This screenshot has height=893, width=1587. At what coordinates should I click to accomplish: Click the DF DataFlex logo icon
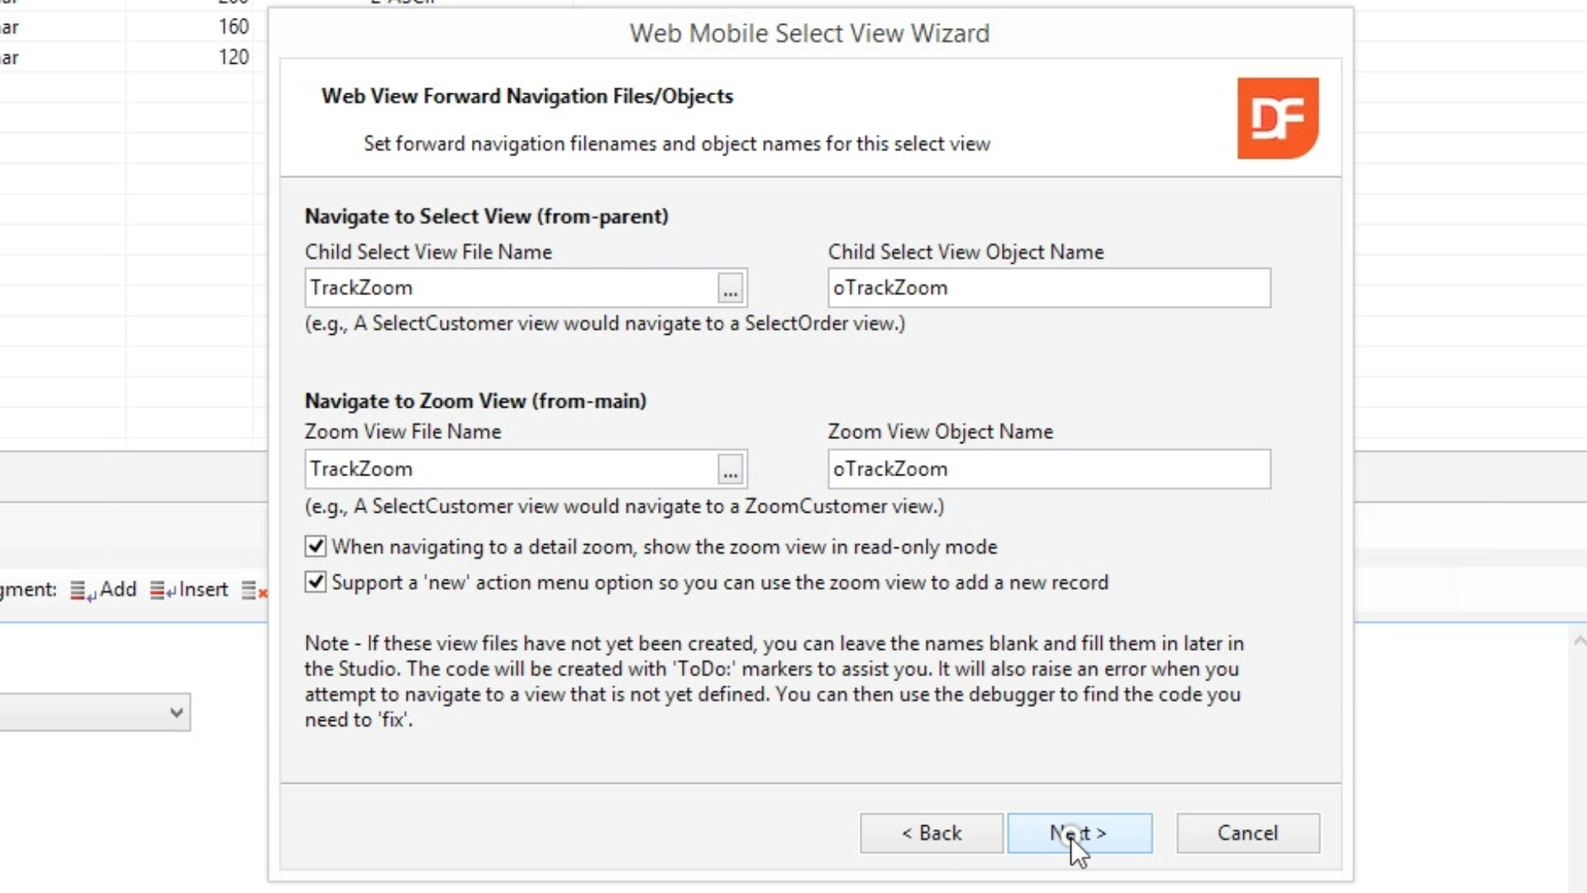click(x=1277, y=118)
